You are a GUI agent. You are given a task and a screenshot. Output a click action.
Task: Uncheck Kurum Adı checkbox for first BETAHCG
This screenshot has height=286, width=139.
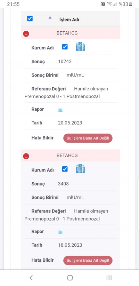pyautogui.click(x=65, y=47)
